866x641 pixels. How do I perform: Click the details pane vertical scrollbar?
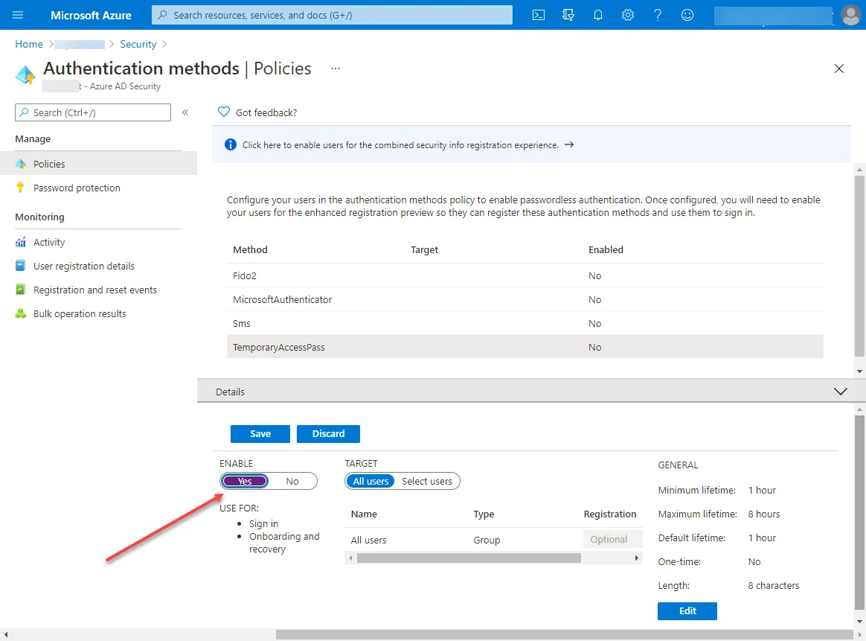pos(859,513)
